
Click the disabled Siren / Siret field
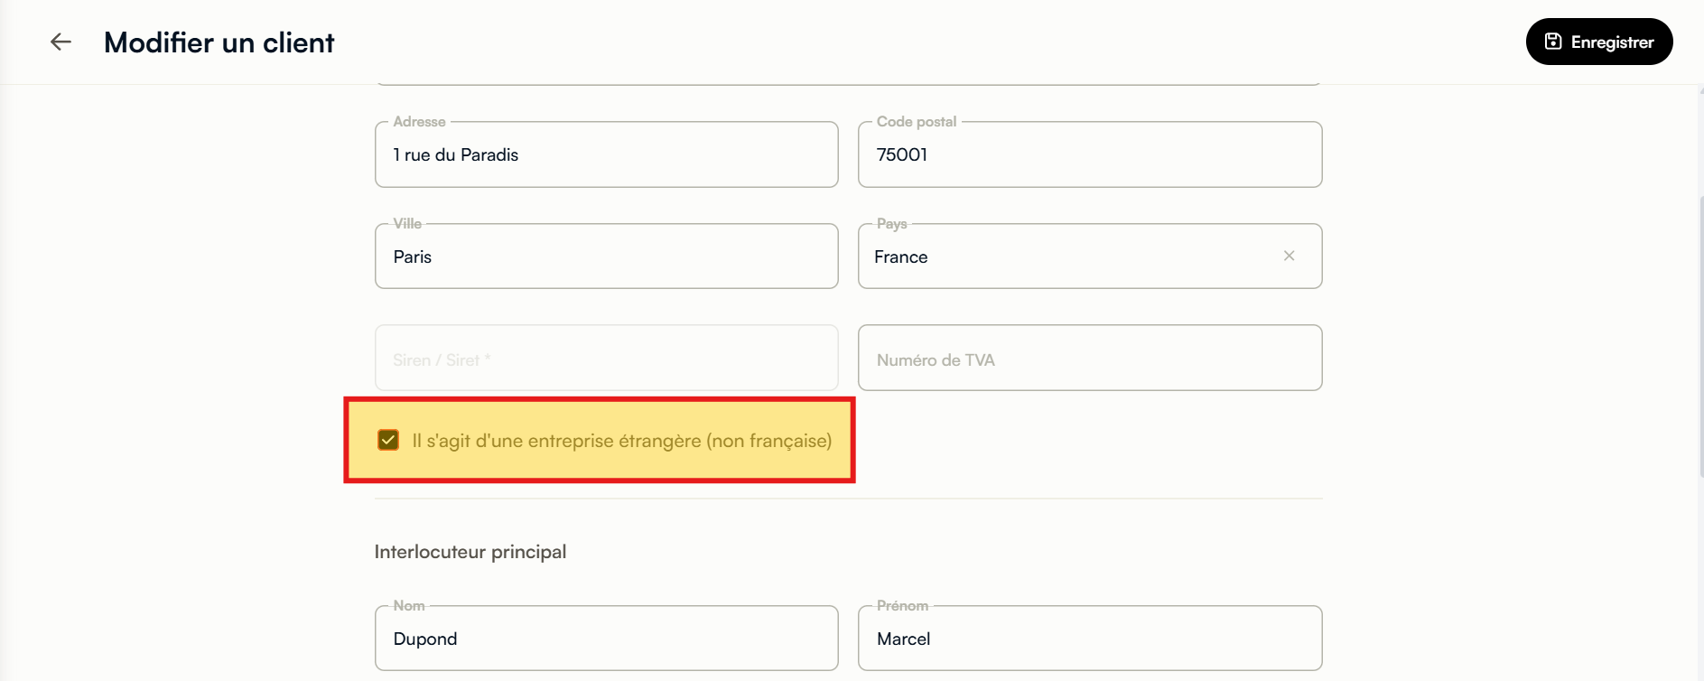(x=607, y=358)
